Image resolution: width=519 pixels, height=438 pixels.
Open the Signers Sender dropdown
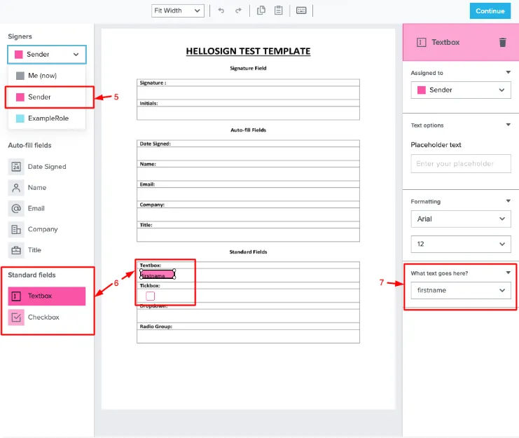[x=47, y=54]
